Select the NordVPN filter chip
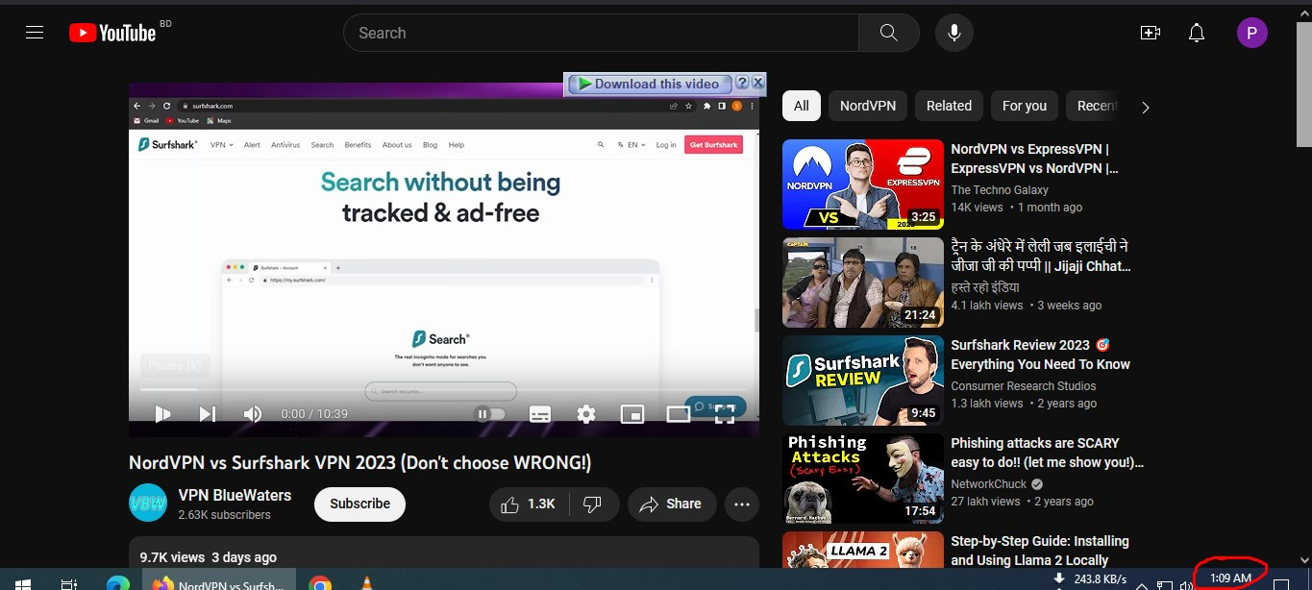1312x590 pixels. click(868, 106)
